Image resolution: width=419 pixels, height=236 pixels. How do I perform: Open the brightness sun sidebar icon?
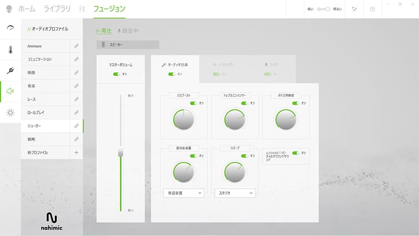(x=10, y=112)
